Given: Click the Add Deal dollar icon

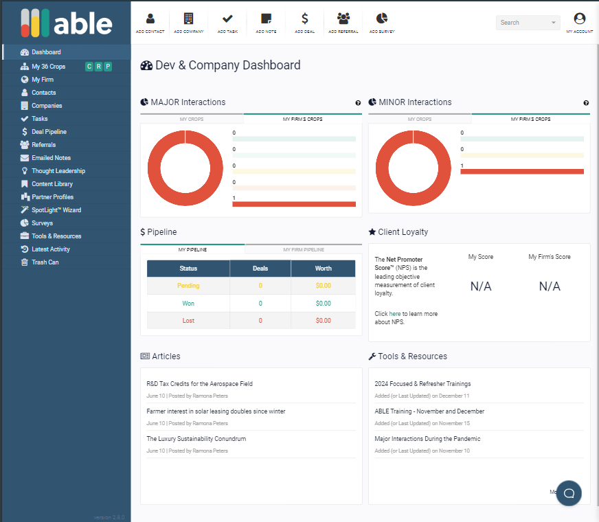Looking at the screenshot, I should [x=305, y=19].
